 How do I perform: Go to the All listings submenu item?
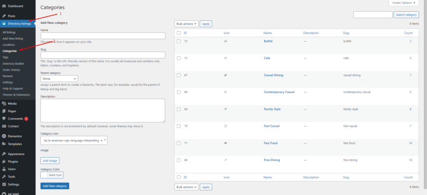click(x=9, y=32)
